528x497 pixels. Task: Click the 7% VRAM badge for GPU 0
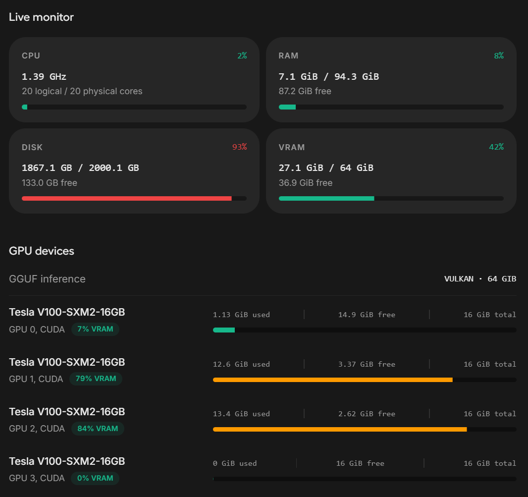(x=95, y=329)
